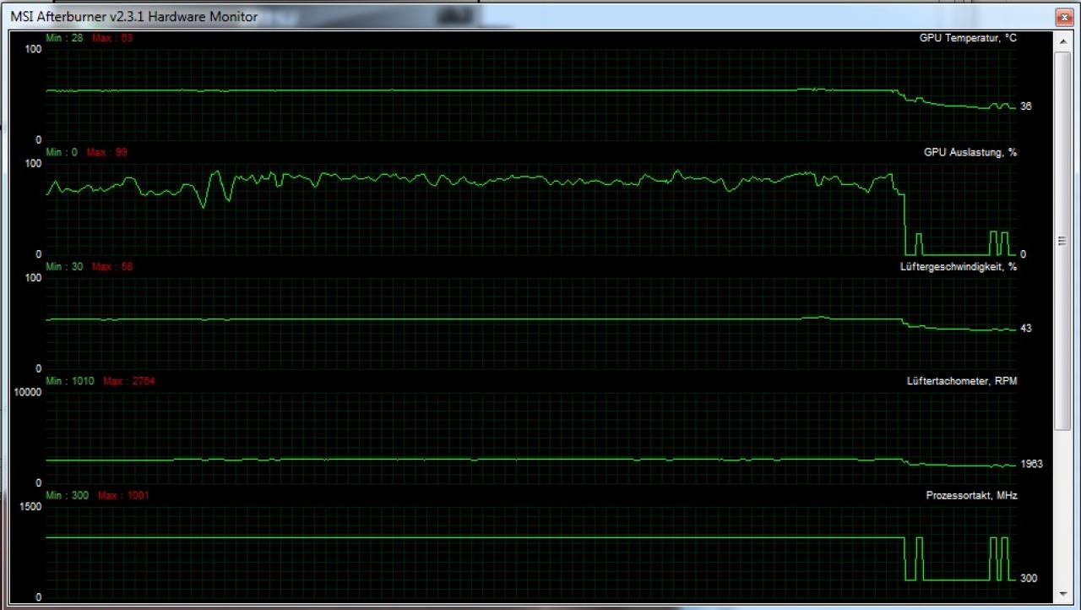This screenshot has width=1081, height=610.
Task: Click current fan speed value 43
Action: (1025, 329)
